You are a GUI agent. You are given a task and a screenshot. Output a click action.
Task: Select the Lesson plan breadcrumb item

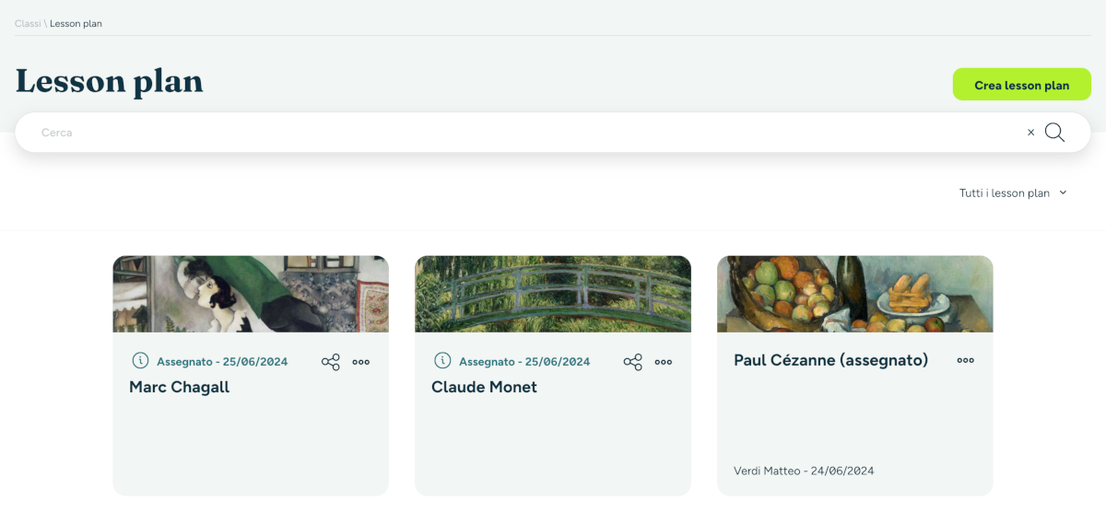point(76,24)
